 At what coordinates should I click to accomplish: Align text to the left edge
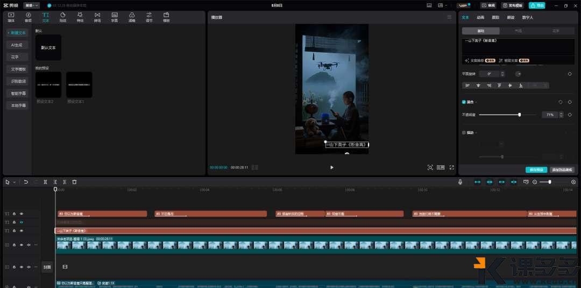click(x=467, y=86)
